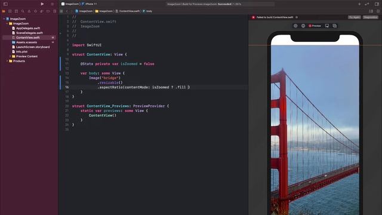This screenshot has width=382, height=215.
Task: Show details for failed build message
Action: [297, 17]
